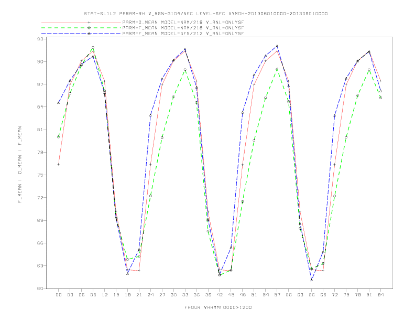Click the x-axis tick label 30
This screenshot has height=321, width=415.
tap(173, 295)
